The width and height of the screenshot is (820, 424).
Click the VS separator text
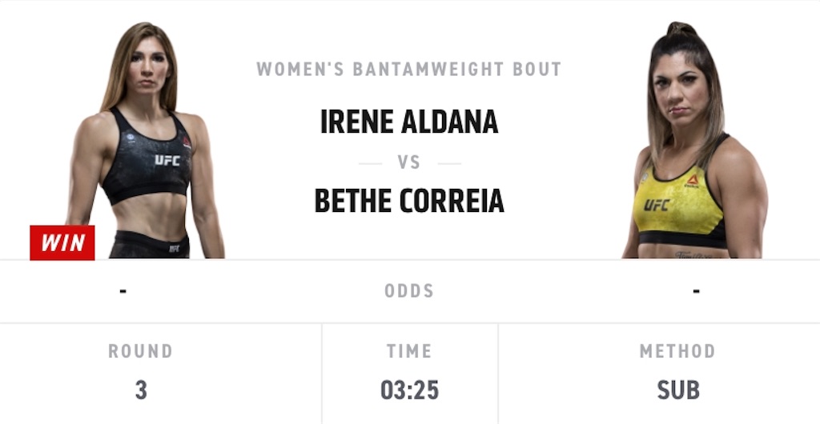coord(409,162)
